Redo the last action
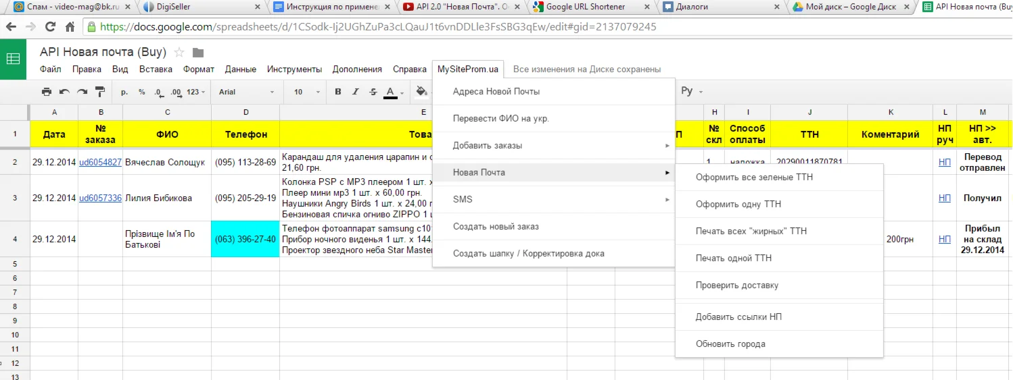Image resolution: width=1013 pixels, height=380 pixels. tap(82, 92)
